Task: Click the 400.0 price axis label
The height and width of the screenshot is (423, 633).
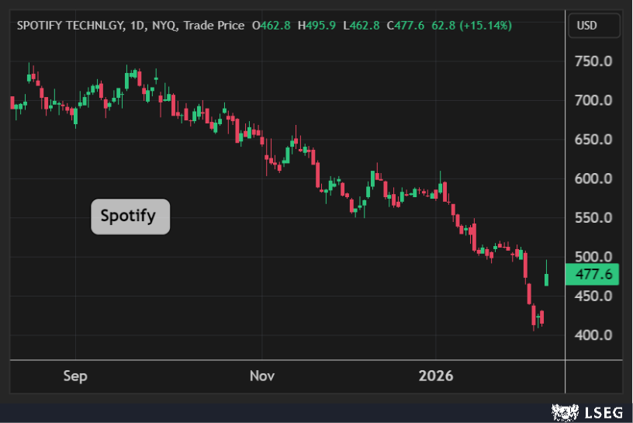Action: pos(593,335)
